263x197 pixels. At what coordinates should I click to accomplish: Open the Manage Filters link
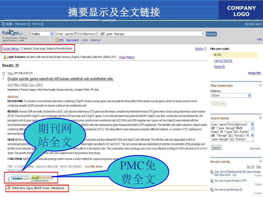(255, 73)
